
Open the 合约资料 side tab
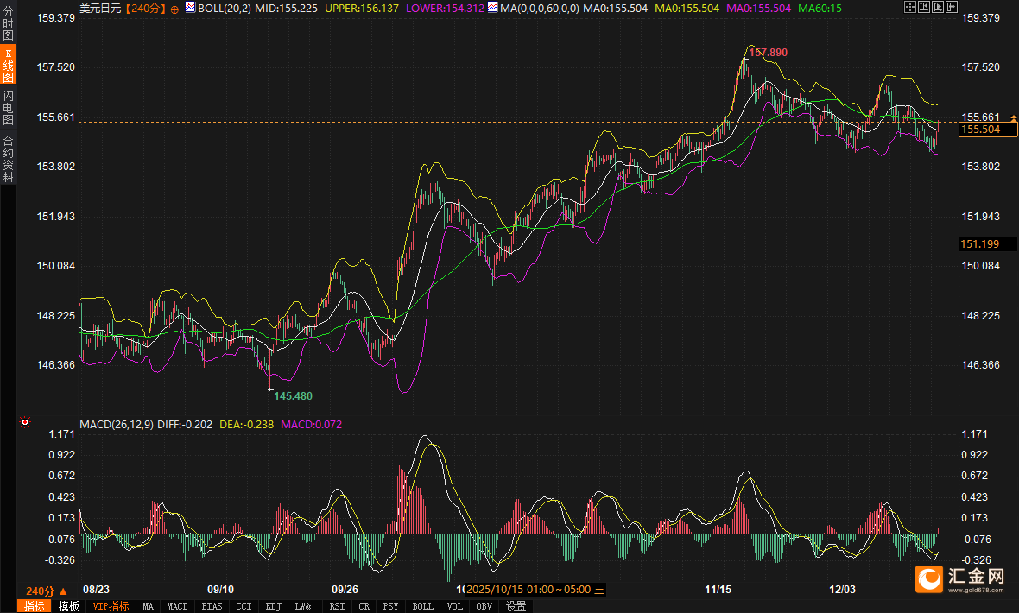click(8, 158)
